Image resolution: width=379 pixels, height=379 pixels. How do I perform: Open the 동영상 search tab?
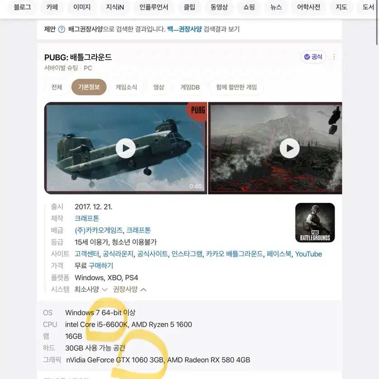pos(219,7)
